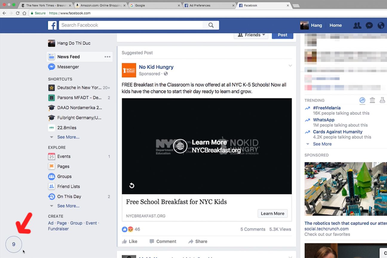Open the Friends audience dropdown
387x258 pixels.
(x=251, y=35)
